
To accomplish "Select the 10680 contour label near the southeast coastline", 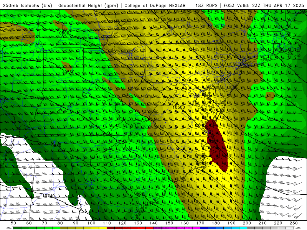I will click(138, 193).
